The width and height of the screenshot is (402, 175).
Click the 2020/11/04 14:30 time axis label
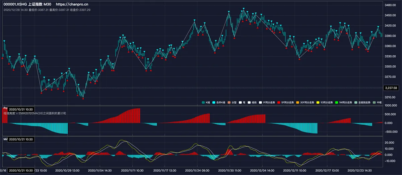coord(100,170)
